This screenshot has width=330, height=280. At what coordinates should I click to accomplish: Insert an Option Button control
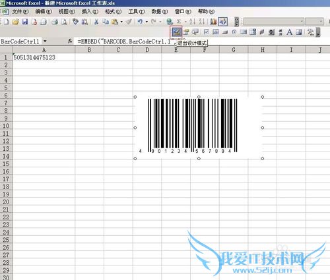point(234,32)
